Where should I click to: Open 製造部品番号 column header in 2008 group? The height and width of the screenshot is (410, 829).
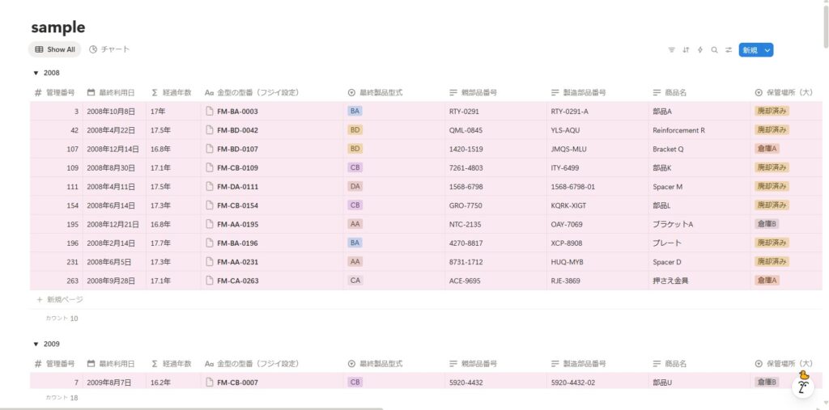tap(598, 92)
